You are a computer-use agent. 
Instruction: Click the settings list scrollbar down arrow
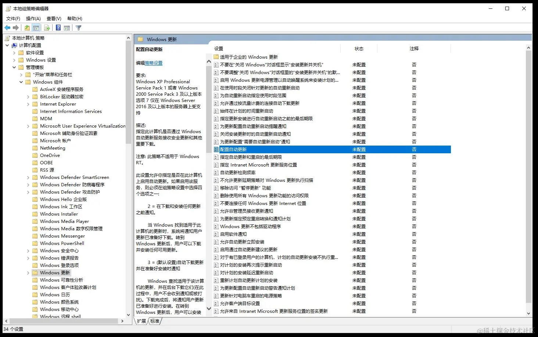pyautogui.click(x=529, y=313)
